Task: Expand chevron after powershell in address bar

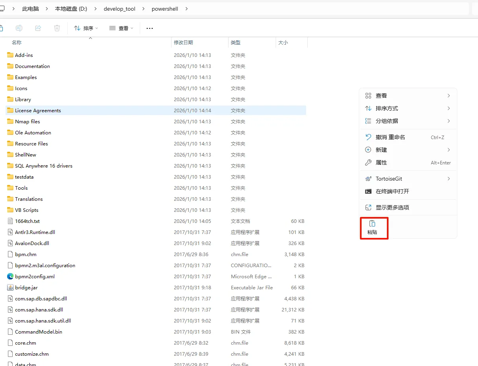Action: pyautogui.click(x=187, y=9)
